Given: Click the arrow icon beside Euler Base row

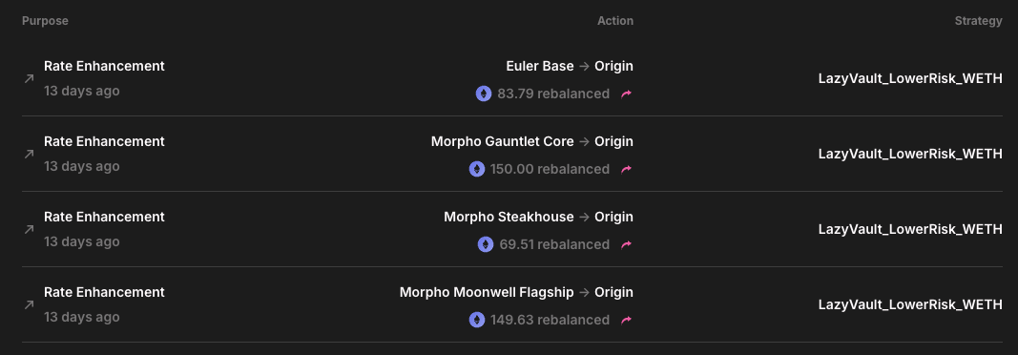Looking at the screenshot, I should [30, 78].
